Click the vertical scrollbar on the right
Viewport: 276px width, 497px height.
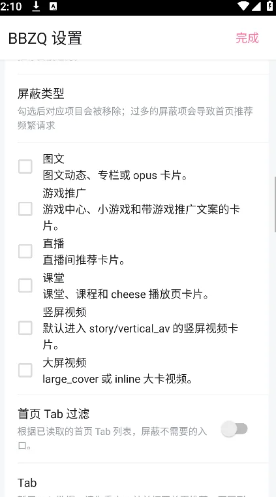275,204
